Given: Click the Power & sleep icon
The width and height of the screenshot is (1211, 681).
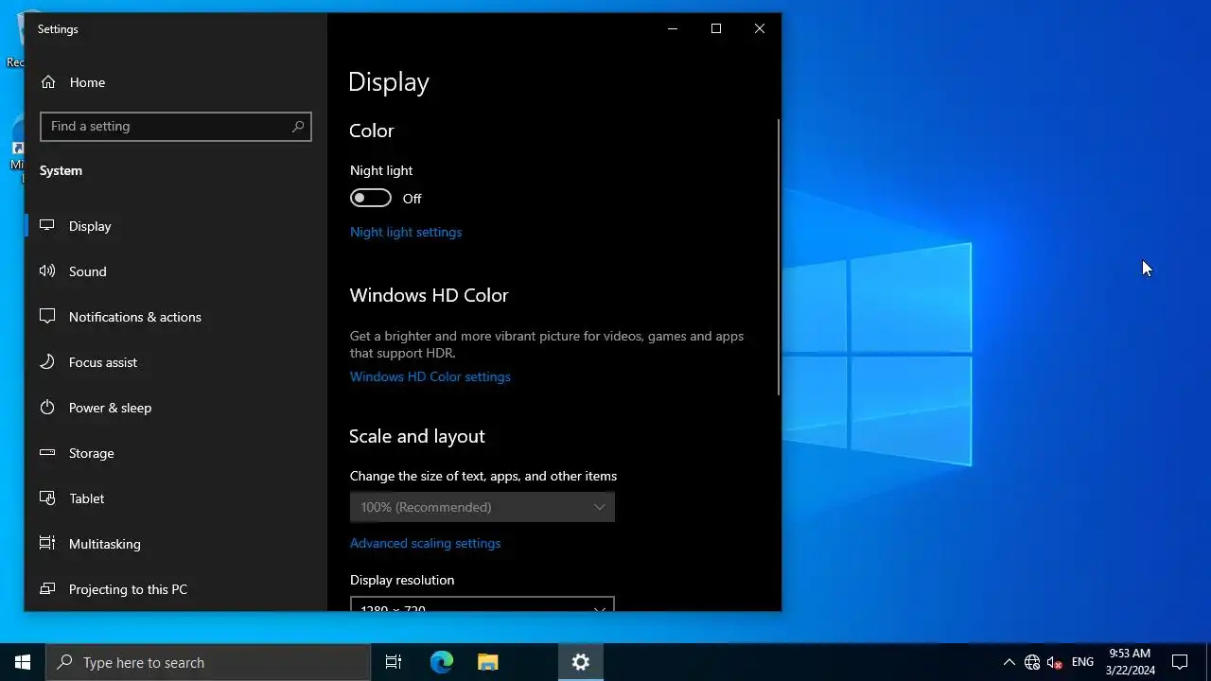Looking at the screenshot, I should [x=47, y=408].
